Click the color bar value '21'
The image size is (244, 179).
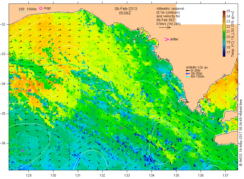[x=228, y=32]
